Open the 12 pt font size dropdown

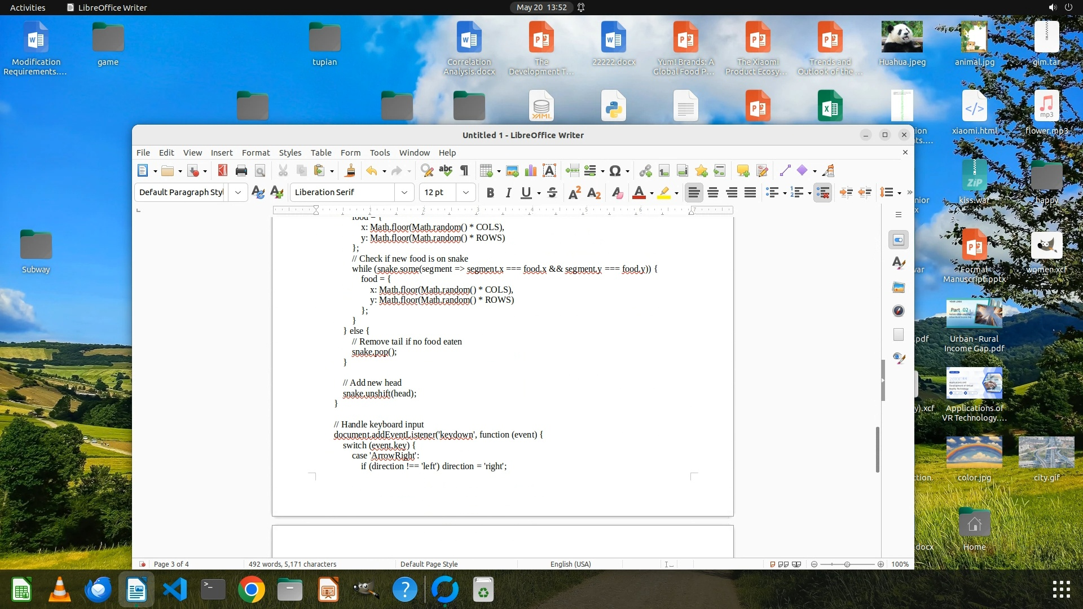pyautogui.click(x=466, y=192)
